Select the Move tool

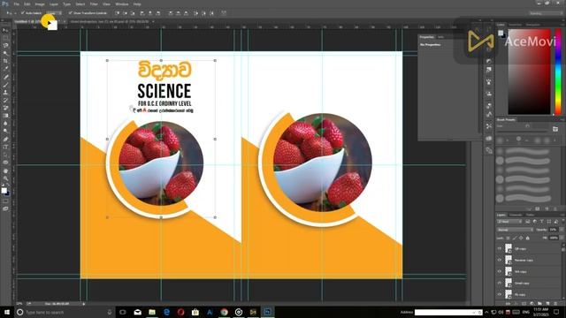coord(5,30)
